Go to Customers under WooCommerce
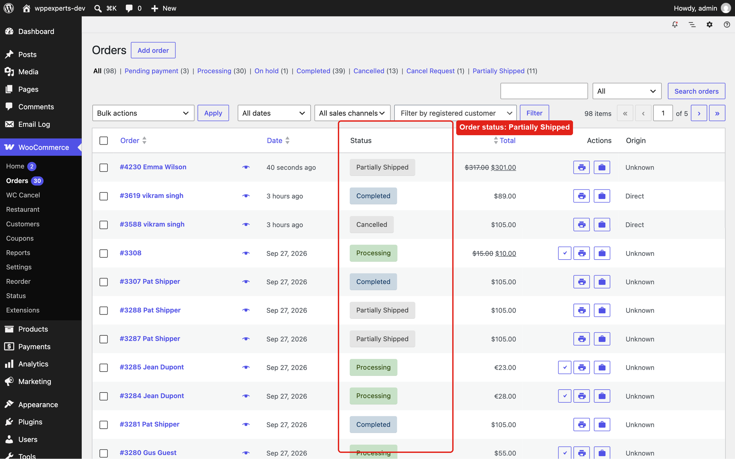The width and height of the screenshot is (735, 459). pos(23,224)
